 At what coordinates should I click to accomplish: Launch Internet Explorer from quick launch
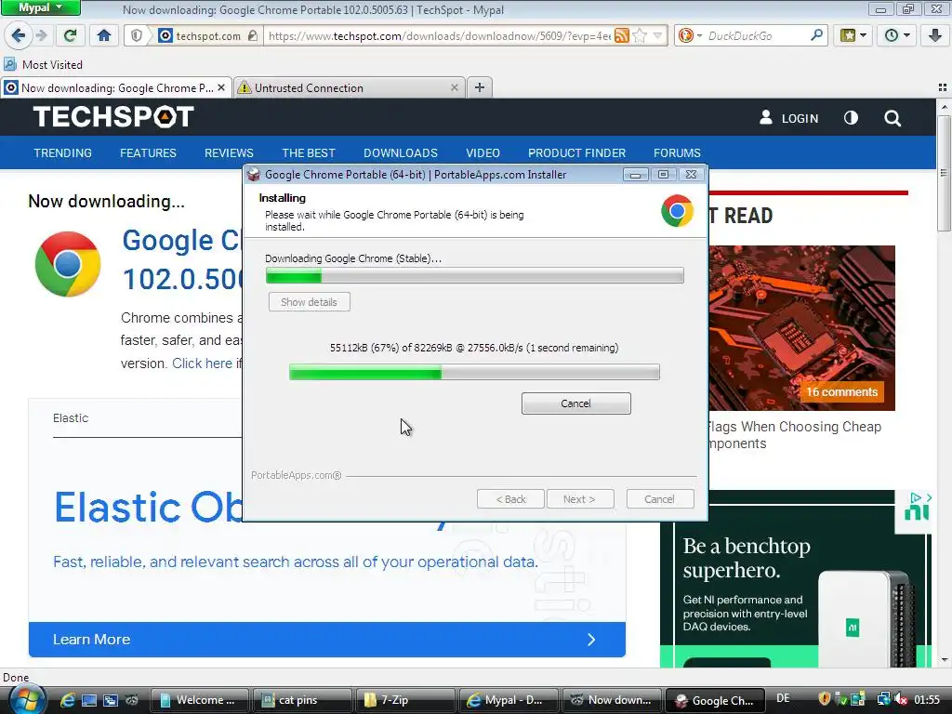tap(67, 700)
